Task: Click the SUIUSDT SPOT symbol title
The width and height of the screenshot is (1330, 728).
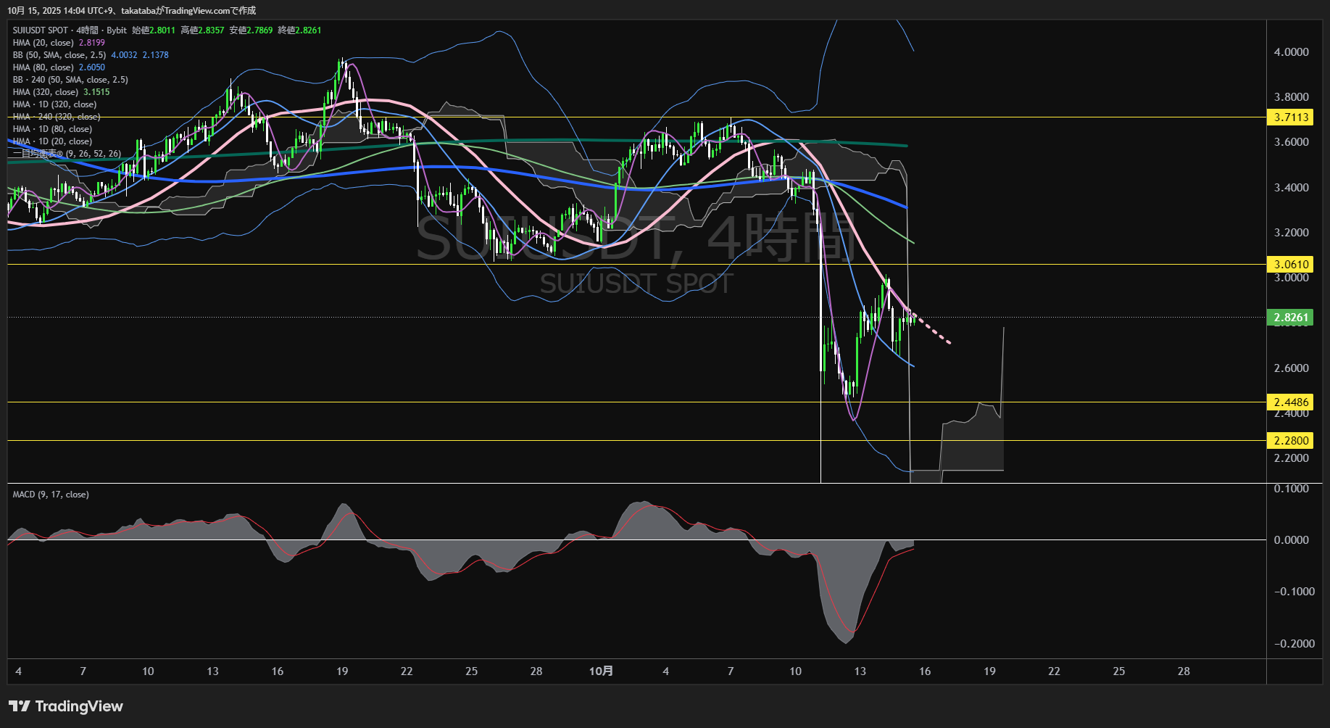Action: [x=40, y=30]
